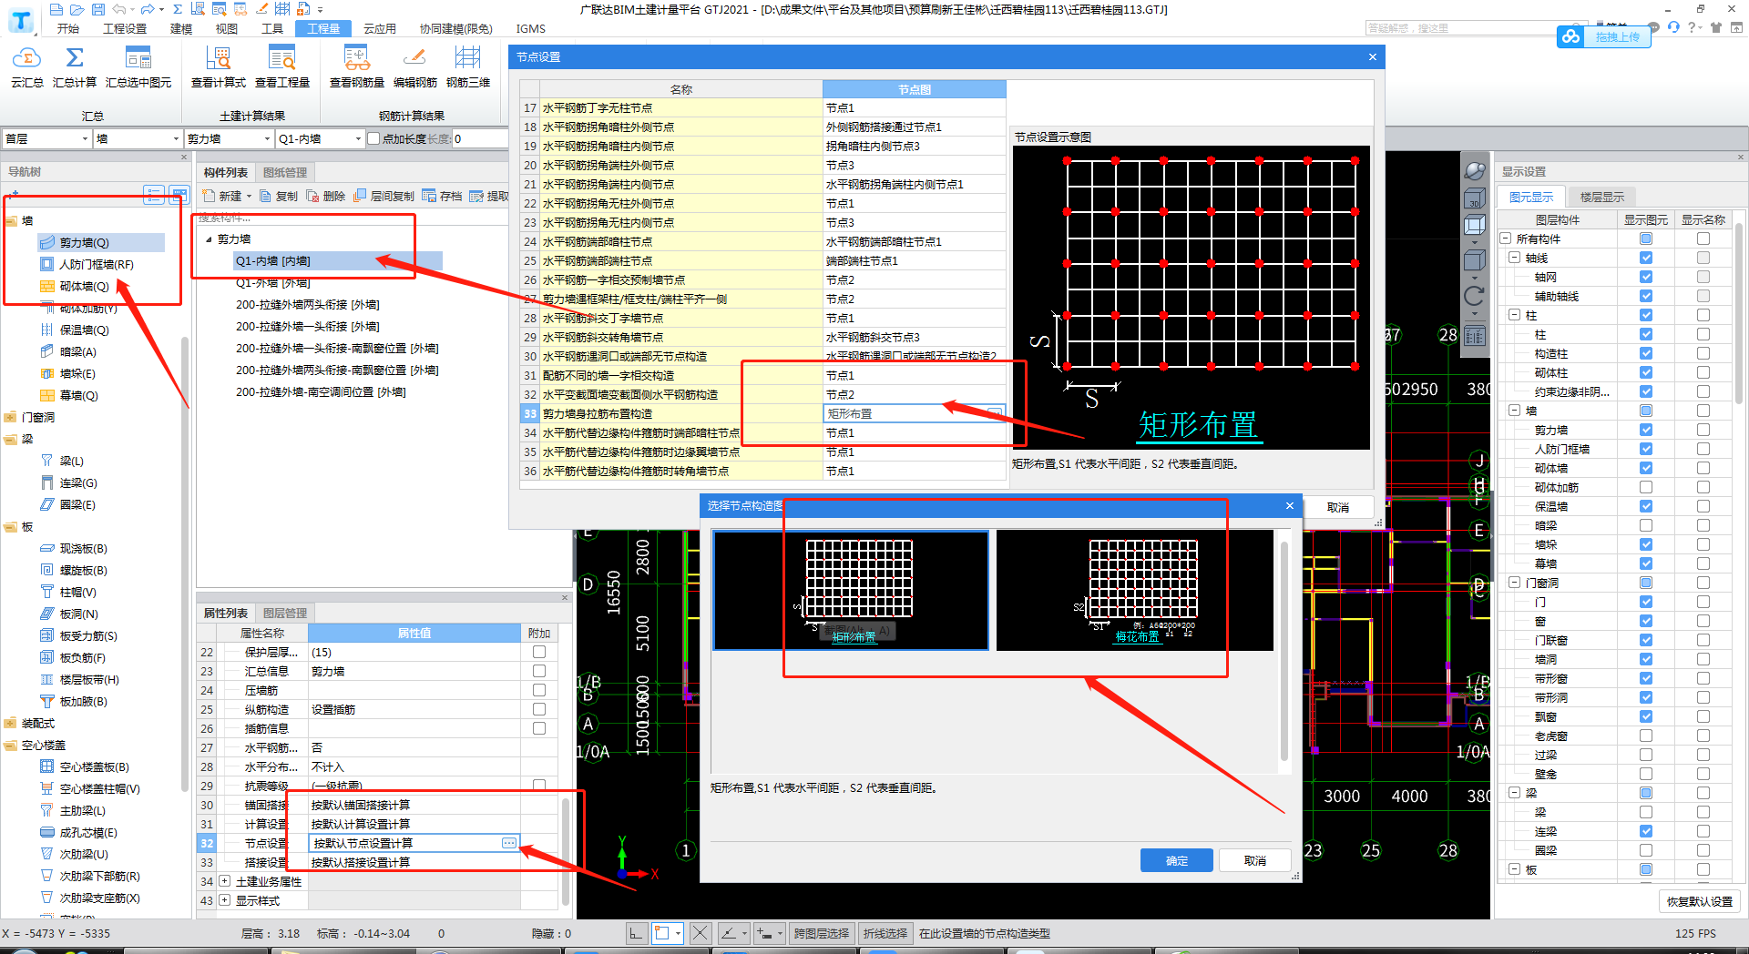Toggle 点加长度 checkbox
Viewport: 1749px width, 954px height.
(373, 138)
